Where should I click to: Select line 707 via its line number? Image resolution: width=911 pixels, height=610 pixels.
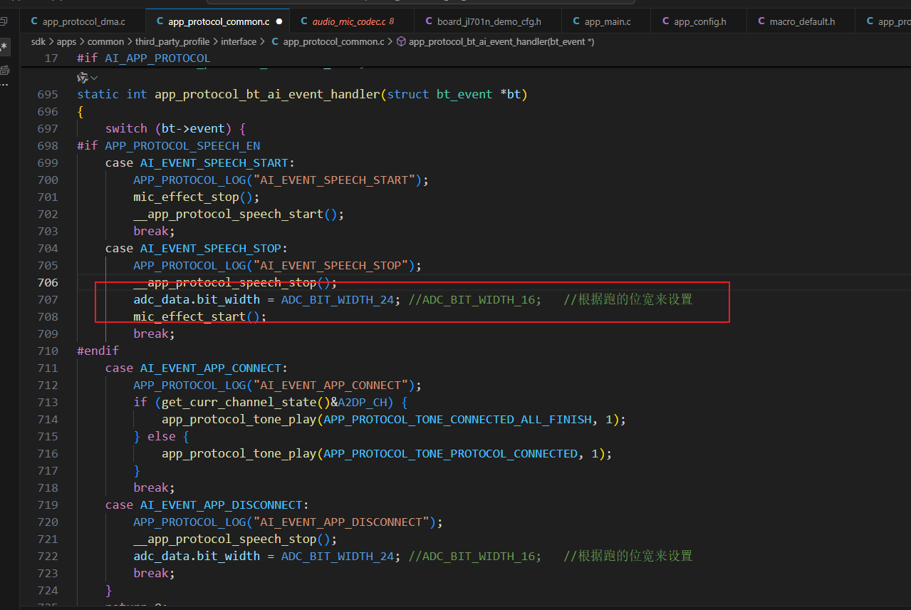[x=48, y=299]
